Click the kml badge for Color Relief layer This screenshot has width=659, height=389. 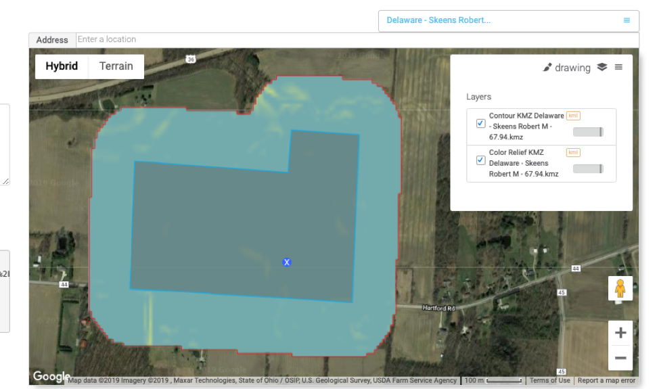point(573,152)
